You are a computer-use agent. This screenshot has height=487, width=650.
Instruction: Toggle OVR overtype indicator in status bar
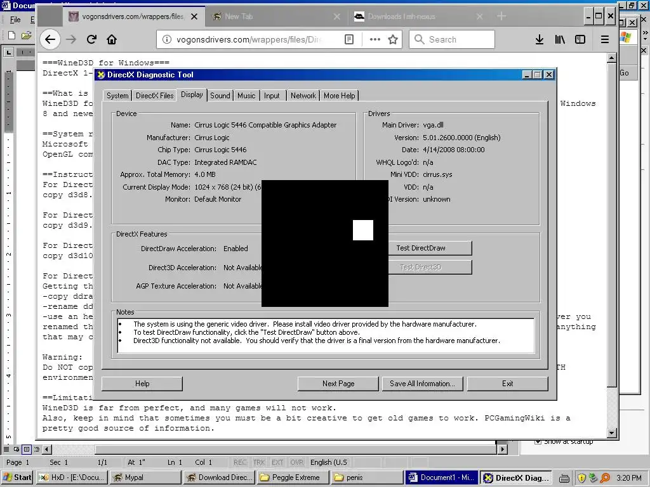pos(296,462)
